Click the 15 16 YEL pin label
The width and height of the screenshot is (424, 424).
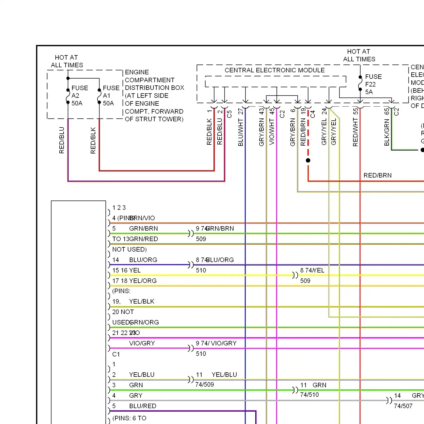[x=126, y=270]
